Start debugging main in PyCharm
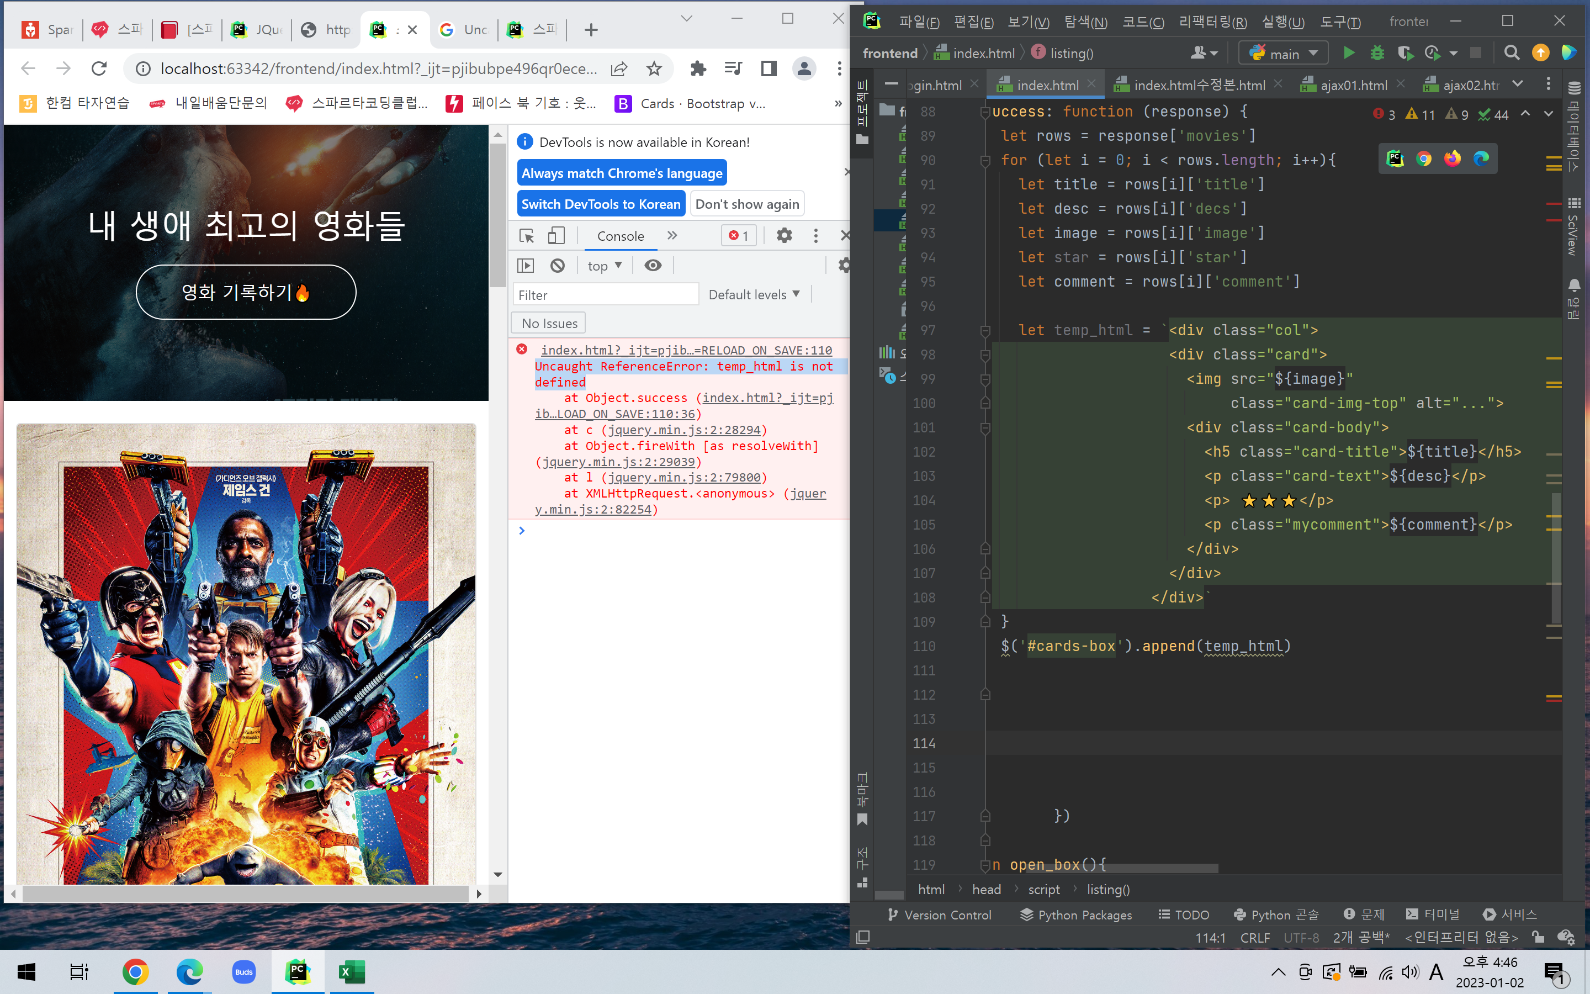The height and width of the screenshot is (994, 1590). point(1377,52)
